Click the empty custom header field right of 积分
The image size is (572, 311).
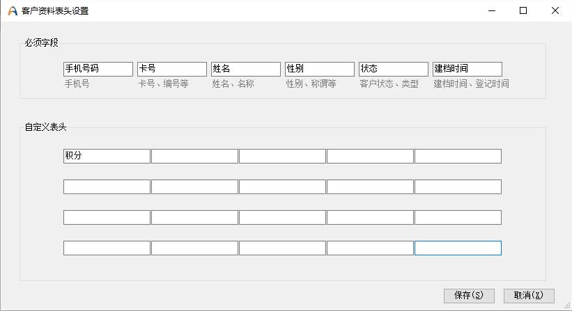pyautogui.click(x=194, y=156)
